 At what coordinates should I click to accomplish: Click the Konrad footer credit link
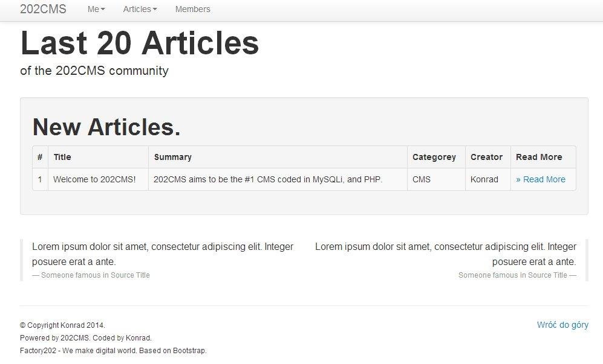click(137, 337)
